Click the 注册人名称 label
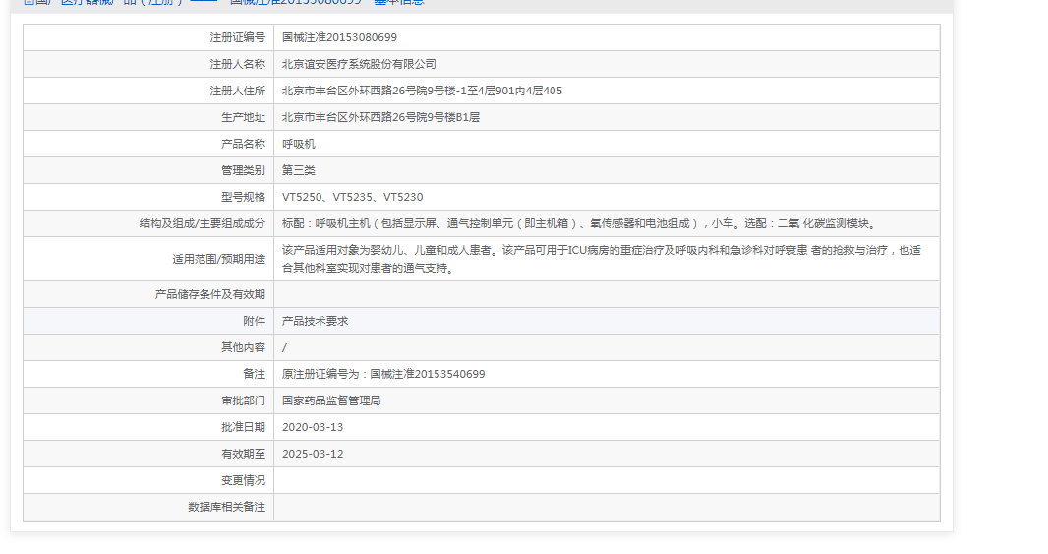 coord(237,64)
